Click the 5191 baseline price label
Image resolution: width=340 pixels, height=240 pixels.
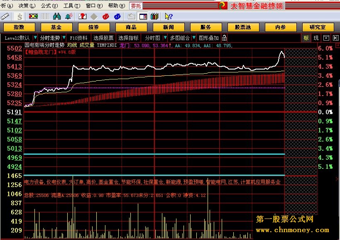[x=14, y=112]
